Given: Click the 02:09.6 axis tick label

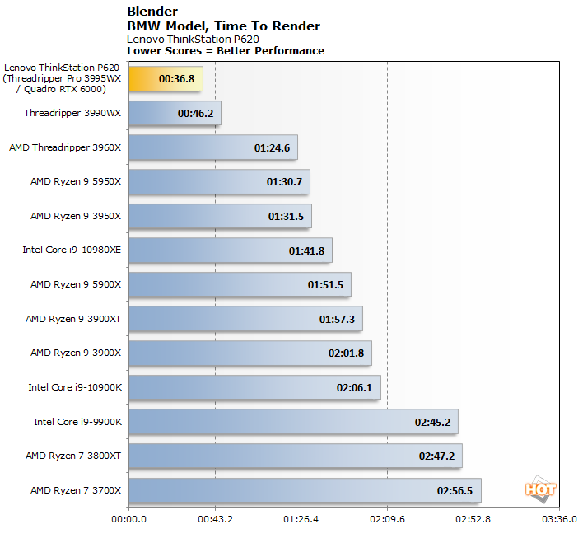Looking at the screenshot, I should (x=387, y=519).
